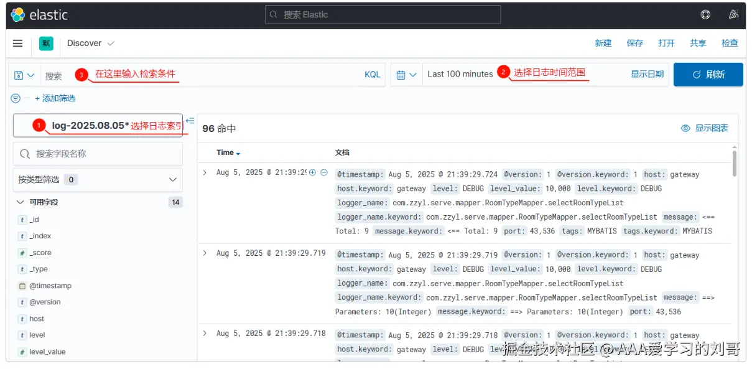Click the 显示日期 link
Screen dimensions: 752x369
tap(647, 74)
